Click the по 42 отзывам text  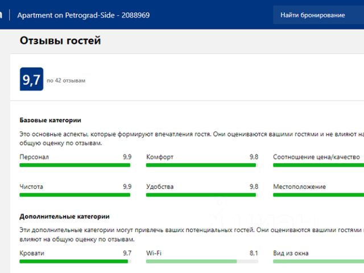pos(66,81)
